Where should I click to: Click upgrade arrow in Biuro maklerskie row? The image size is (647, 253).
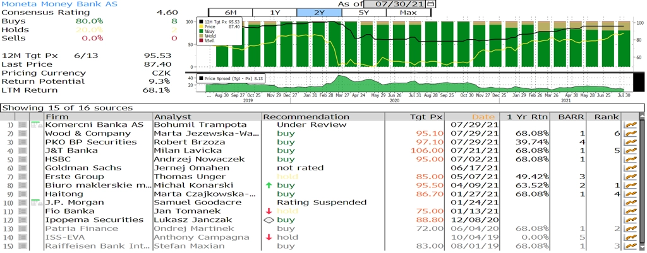click(x=269, y=185)
